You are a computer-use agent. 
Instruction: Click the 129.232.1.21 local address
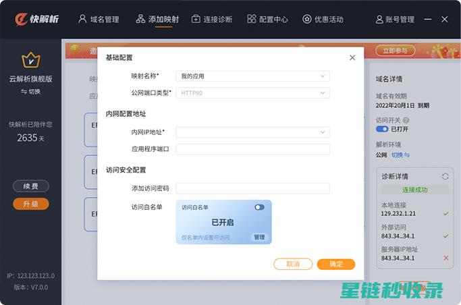[x=398, y=214]
